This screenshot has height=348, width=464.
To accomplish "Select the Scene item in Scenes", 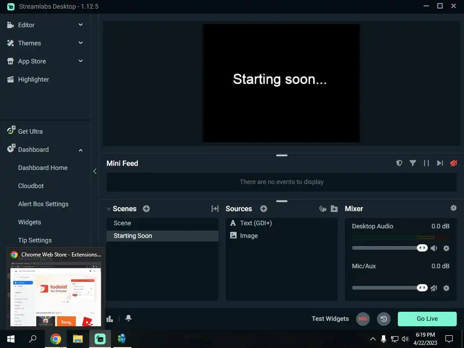I will point(163,223).
